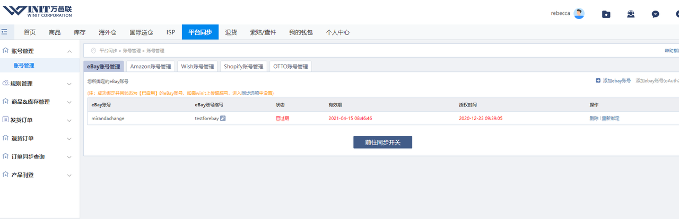
Task: Open the 退货 top menu
Action: tap(231, 32)
